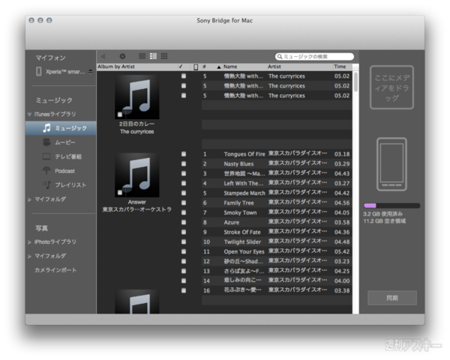
Task: Click the music note ミュージック icon
Action: tap(46, 128)
